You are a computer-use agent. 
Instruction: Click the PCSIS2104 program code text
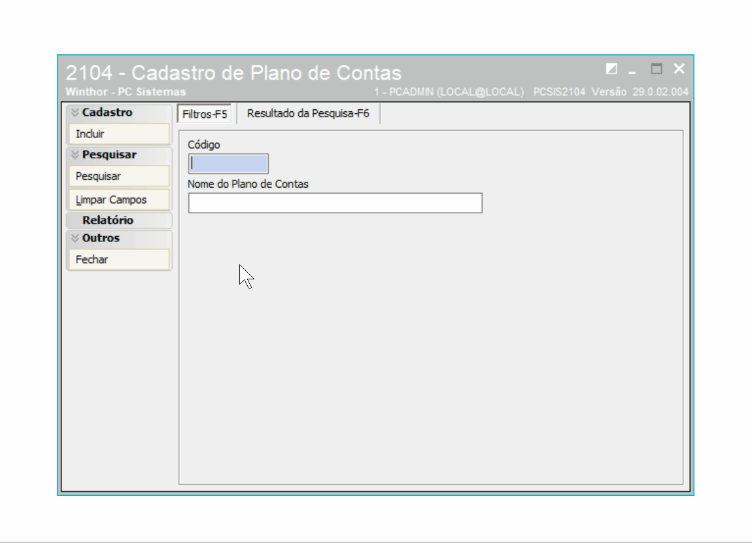559,92
